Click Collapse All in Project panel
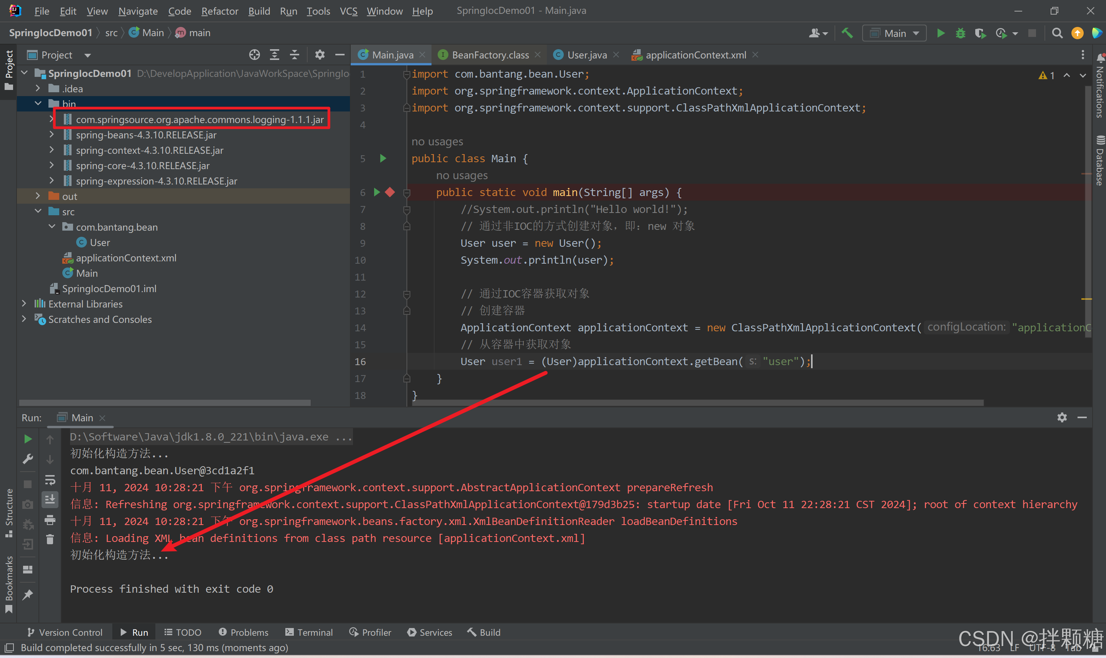The height and width of the screenshot is (658, 1106). 295,55
